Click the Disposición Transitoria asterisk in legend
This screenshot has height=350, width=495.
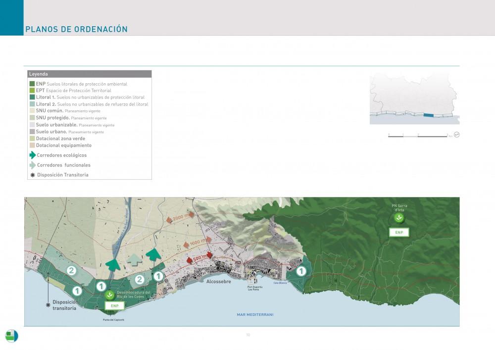[x=33, y=175]
